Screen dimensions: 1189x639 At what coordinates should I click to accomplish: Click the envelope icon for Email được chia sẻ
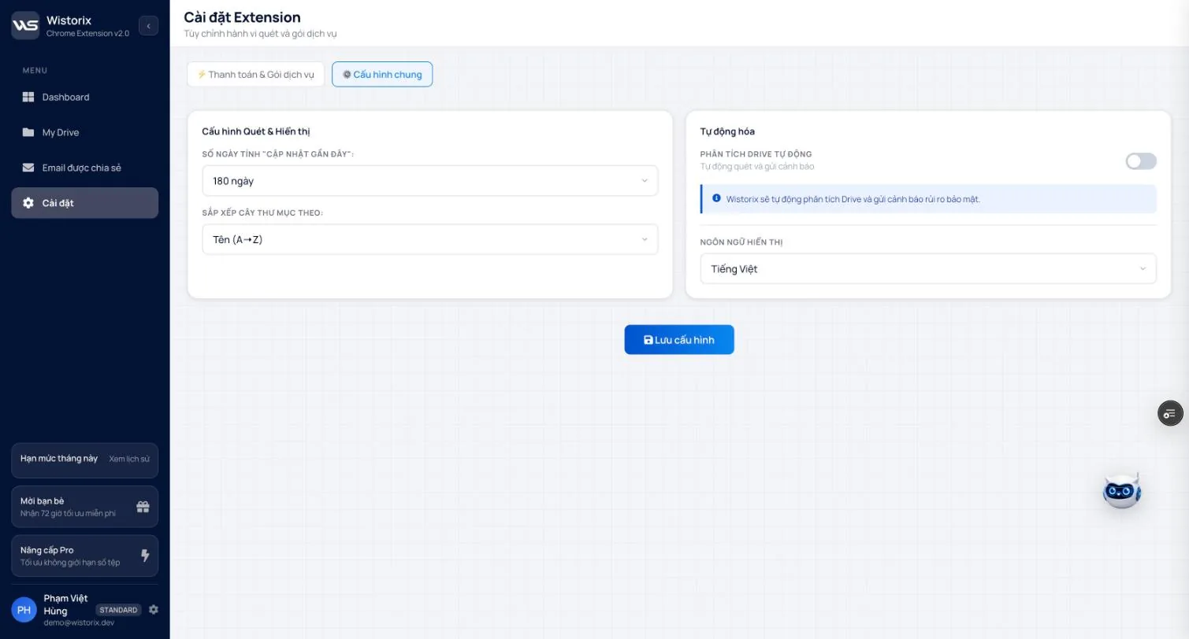[x=28, y=168]
